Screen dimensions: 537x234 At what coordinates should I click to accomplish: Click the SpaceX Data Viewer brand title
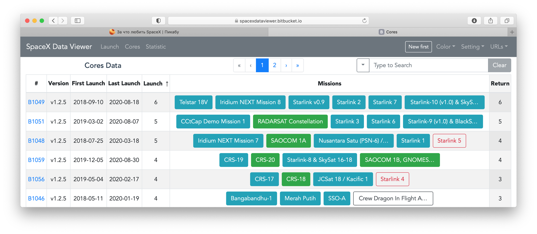coord(59,47)
